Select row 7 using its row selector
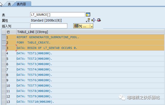This screenshot has height=105, width=165. click(4, 69)
